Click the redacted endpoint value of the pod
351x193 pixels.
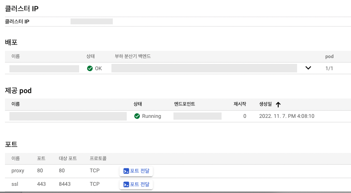point(197,116)
